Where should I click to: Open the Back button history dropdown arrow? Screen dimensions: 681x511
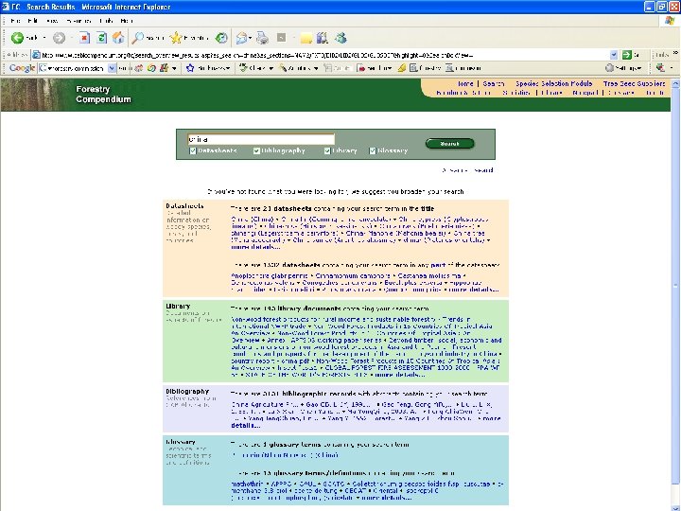click(x=44, y=38)
